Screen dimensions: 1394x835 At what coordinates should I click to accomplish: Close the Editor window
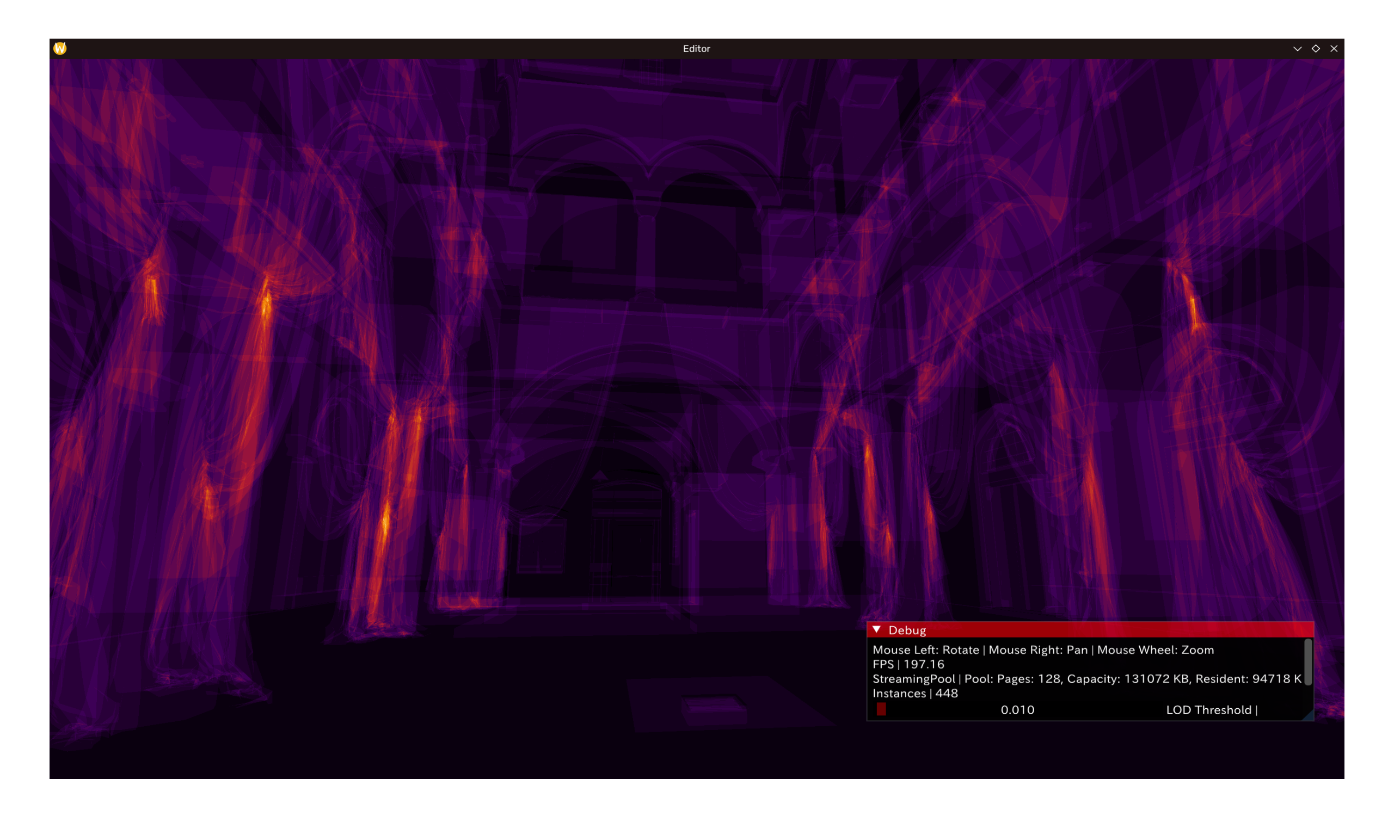[x=1334, y=49]
